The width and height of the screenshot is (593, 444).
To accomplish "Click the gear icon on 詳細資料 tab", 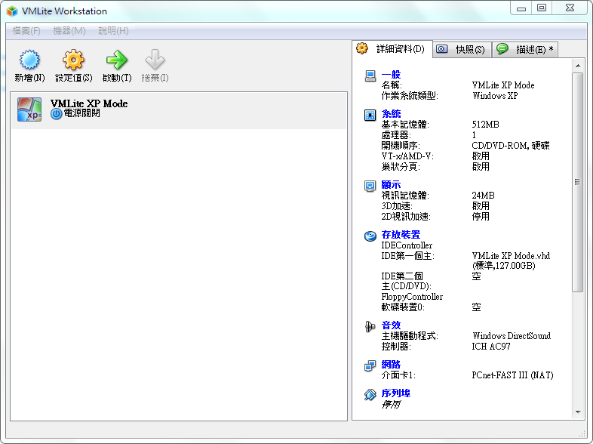I will 362,48.
